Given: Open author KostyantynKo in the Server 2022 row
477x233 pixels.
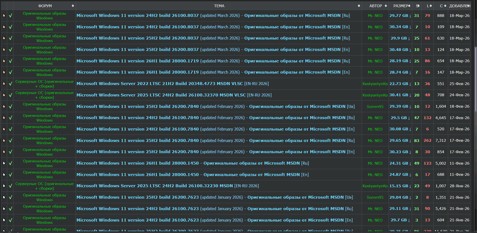Looking at the screenshot, I should [x=375, y=84].
